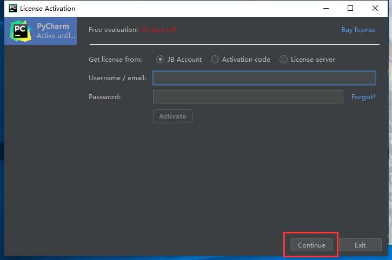This screenshot has height=260, width=392.
Task: Focus the Username / email field
Action: (x=264, y=78)
